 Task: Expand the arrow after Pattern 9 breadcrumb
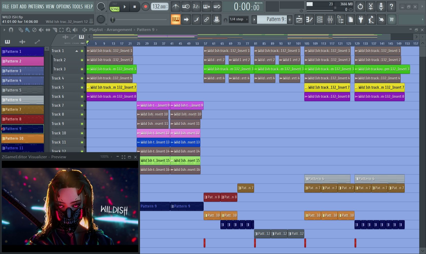pos(157,30)
